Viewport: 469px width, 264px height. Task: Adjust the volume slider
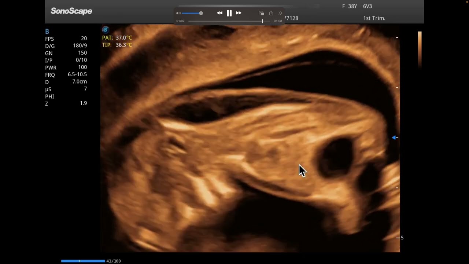[x=192, y=13]
